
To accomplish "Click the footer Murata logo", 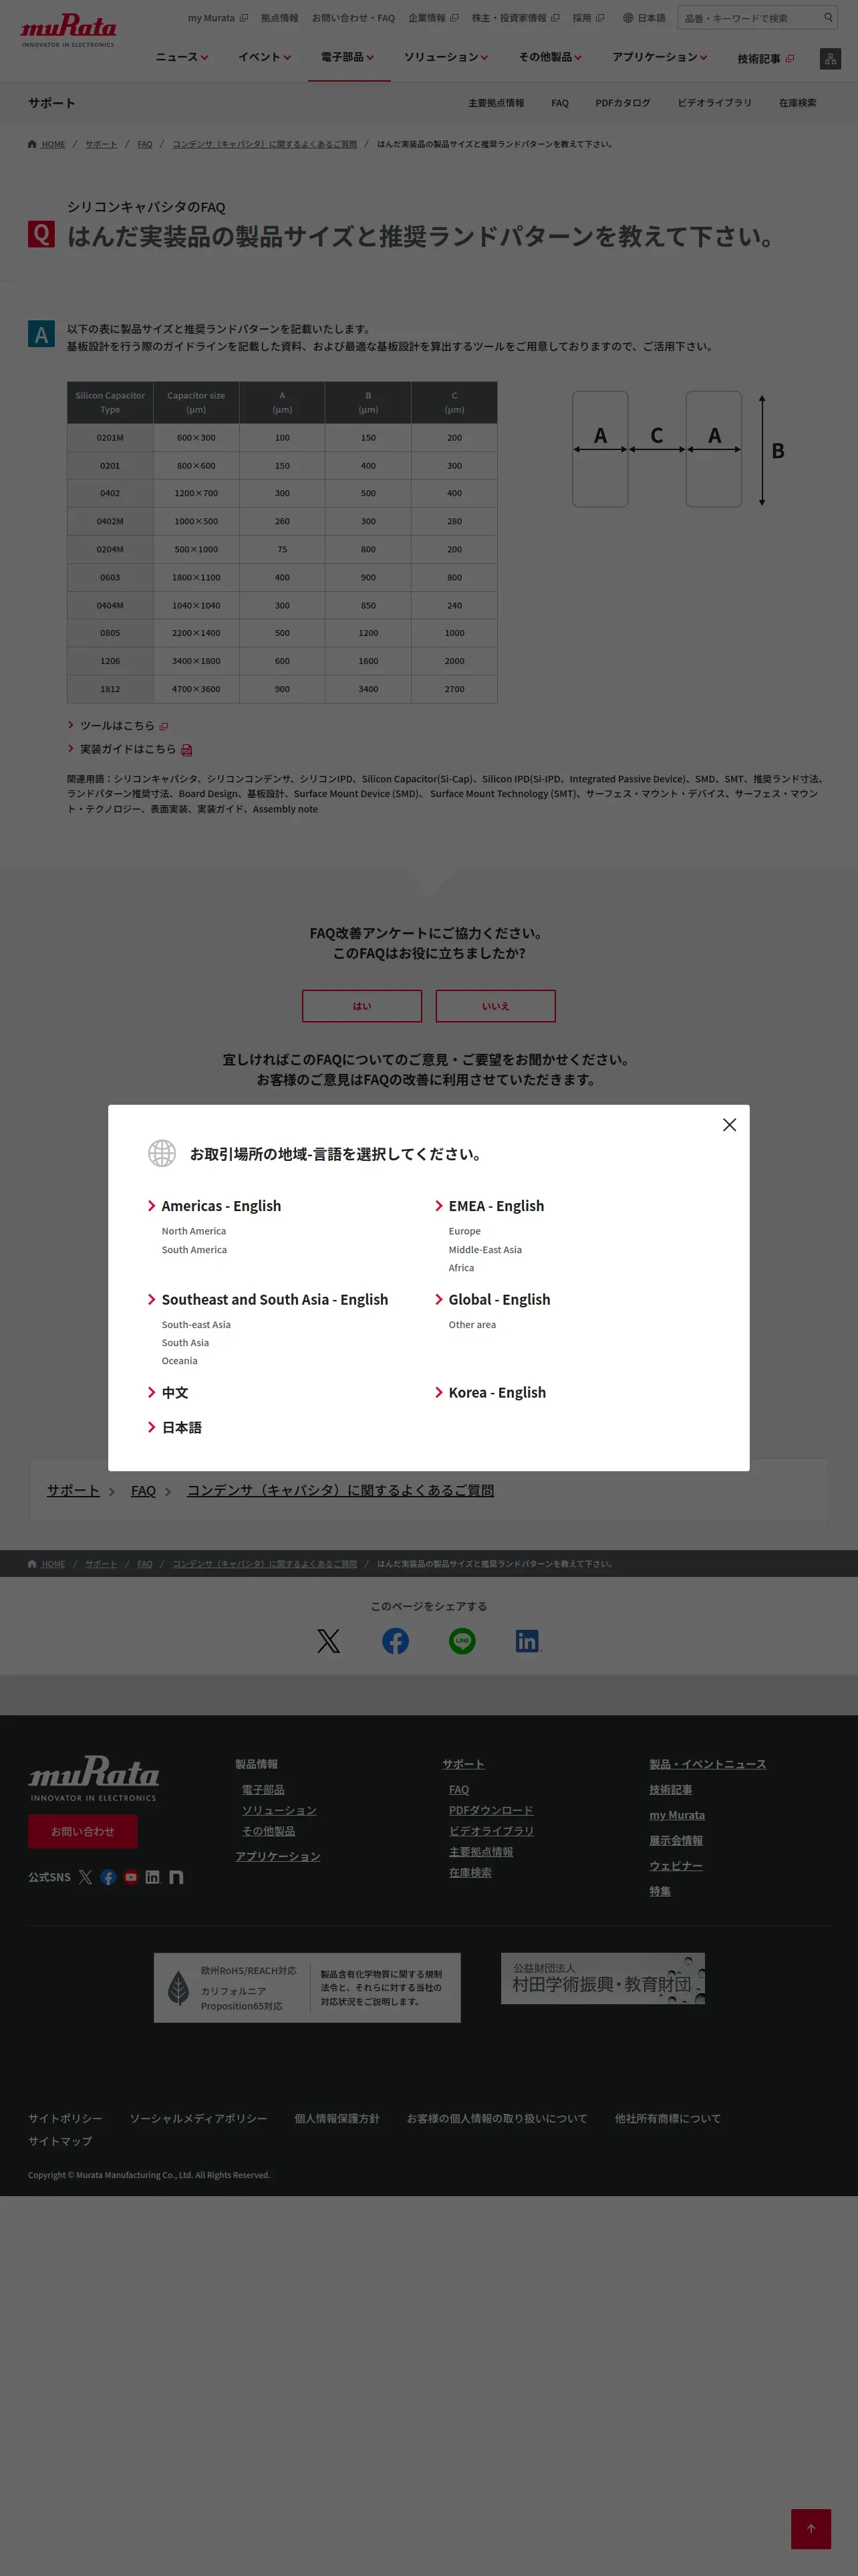I will 94,1778.
